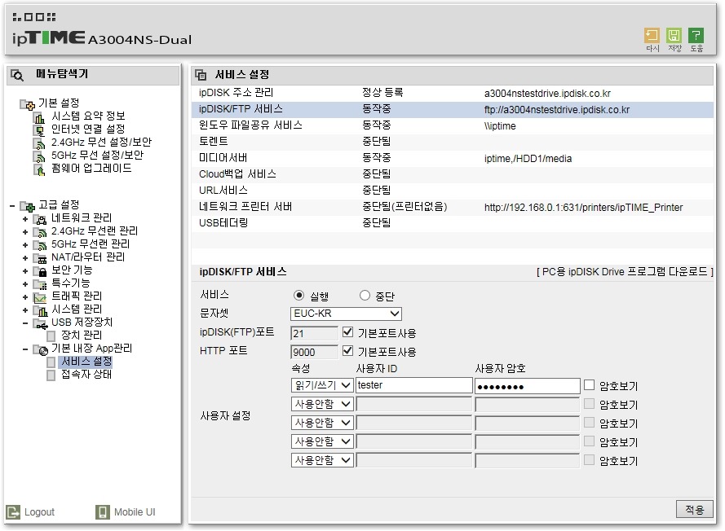The width and height of the screenshot is (725, 531).
Task: Click the 저장 (save) icon in header
Action: tap(674, 36)
